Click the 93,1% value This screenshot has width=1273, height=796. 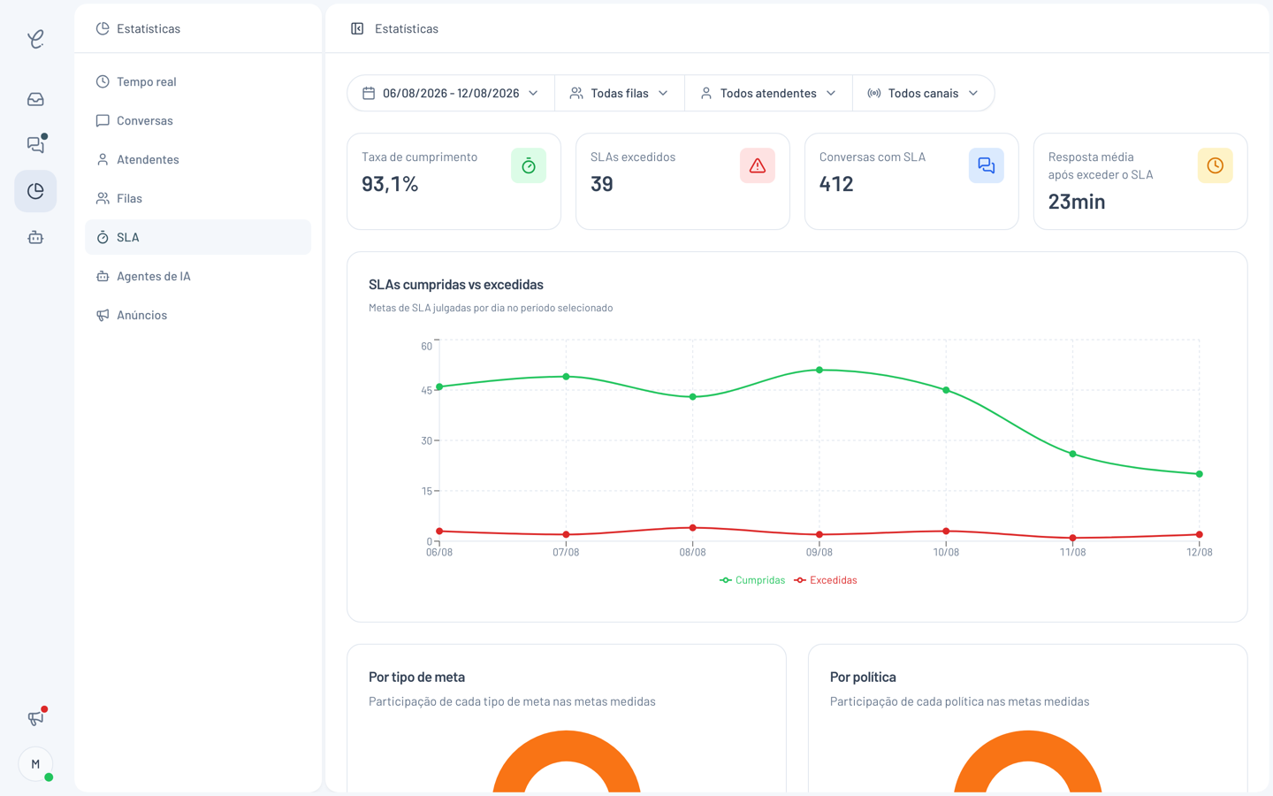(x=390, y=184)
